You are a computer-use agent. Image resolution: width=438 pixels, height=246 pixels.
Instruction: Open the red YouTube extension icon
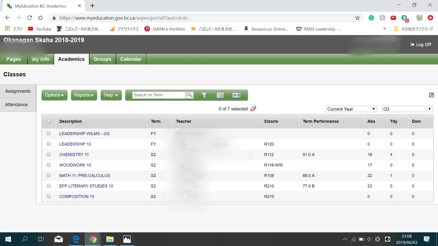click(393, 17)
